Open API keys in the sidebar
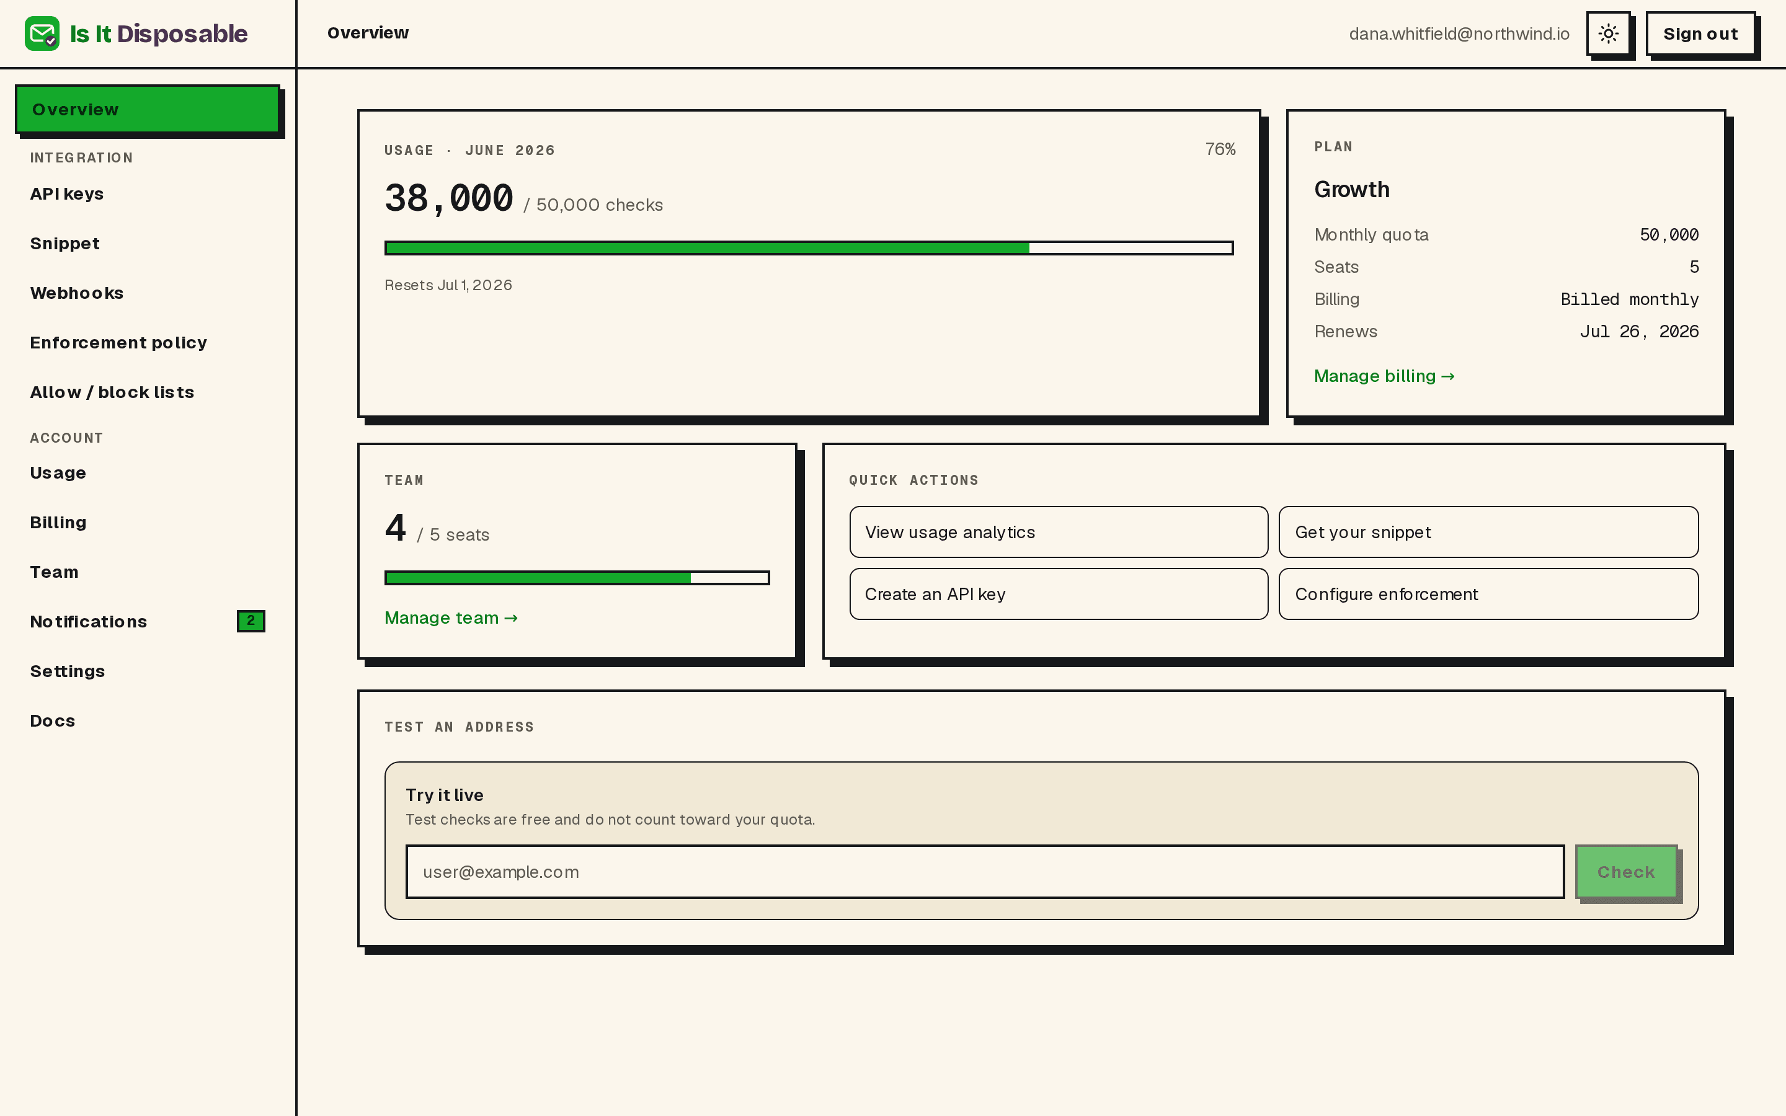 click(x=148, y=194)
